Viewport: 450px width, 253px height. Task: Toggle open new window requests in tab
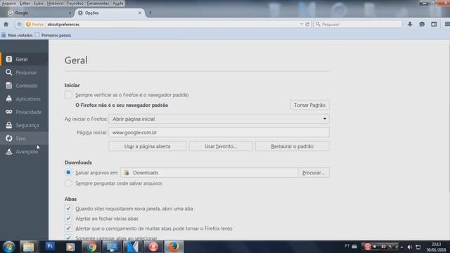68,209
